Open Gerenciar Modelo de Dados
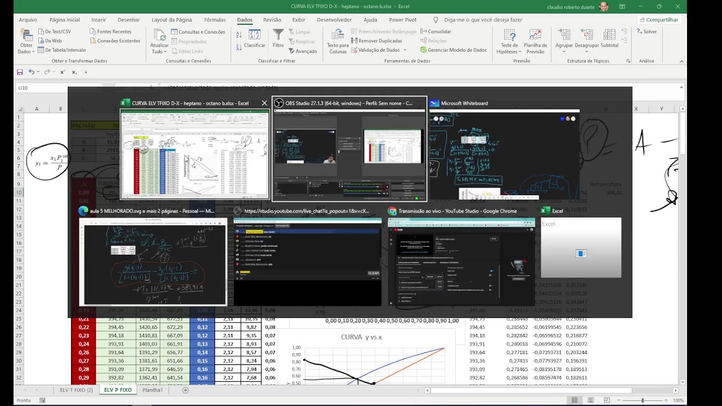This screenshot has width=722, height=406. [454, 50]
